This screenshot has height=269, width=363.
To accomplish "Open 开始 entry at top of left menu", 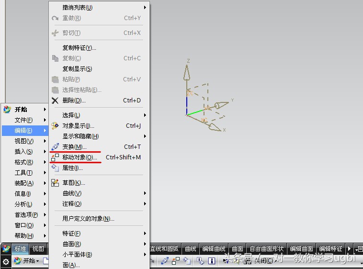I will [x=25, y=110].
